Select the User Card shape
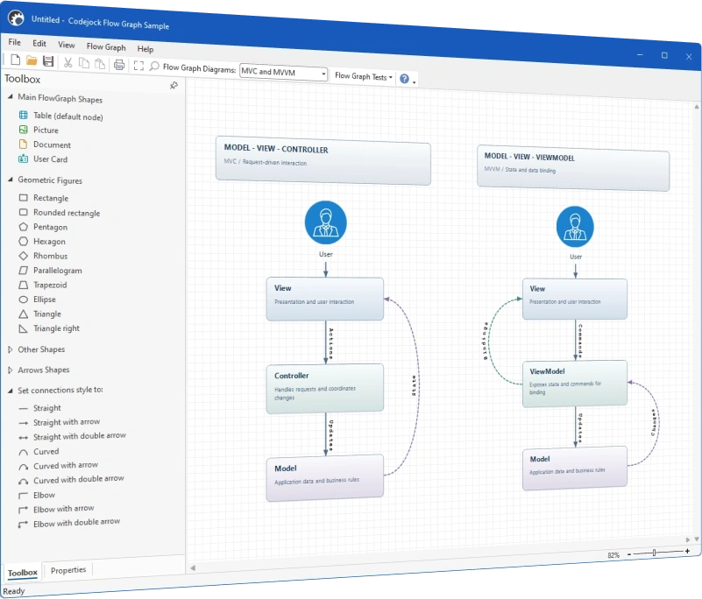 click(43, 159)
